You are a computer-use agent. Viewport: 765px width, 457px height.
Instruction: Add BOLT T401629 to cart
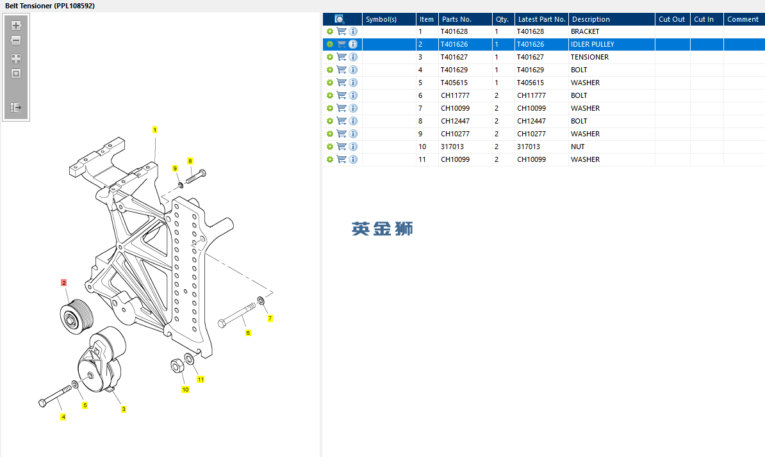341,70
